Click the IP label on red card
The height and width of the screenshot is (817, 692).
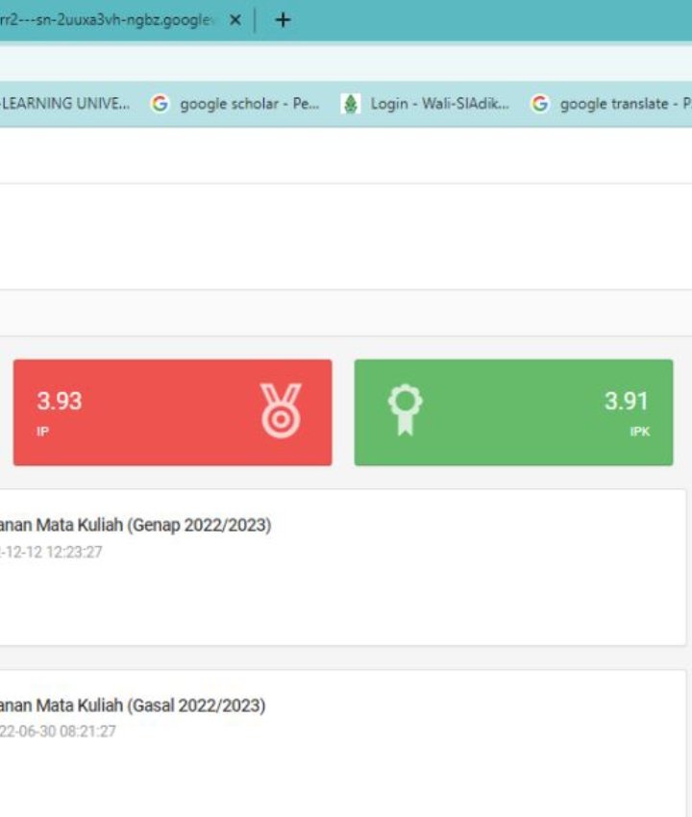tap(42, 432)
